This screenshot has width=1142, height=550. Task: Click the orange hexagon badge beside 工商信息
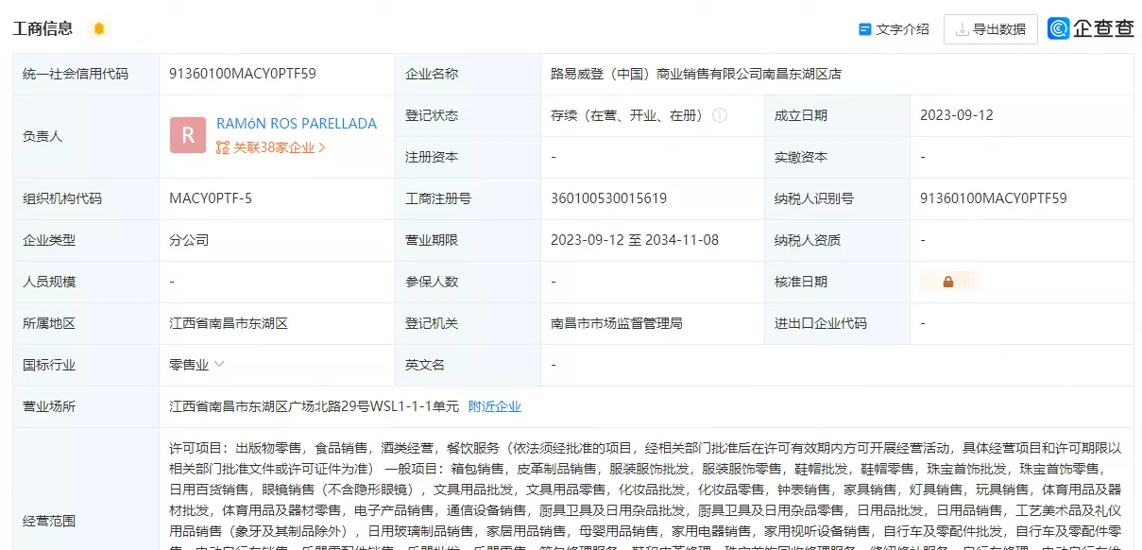click(x=98, y=28)
